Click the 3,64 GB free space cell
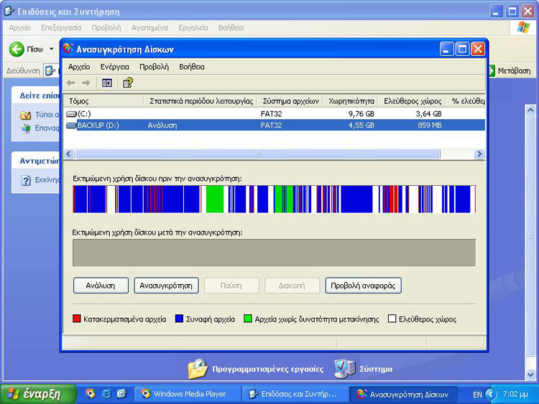539x404 pixels. (x=428, y=113)
